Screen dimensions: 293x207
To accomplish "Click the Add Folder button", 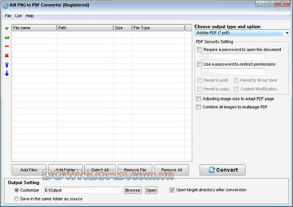I will 65,170.
